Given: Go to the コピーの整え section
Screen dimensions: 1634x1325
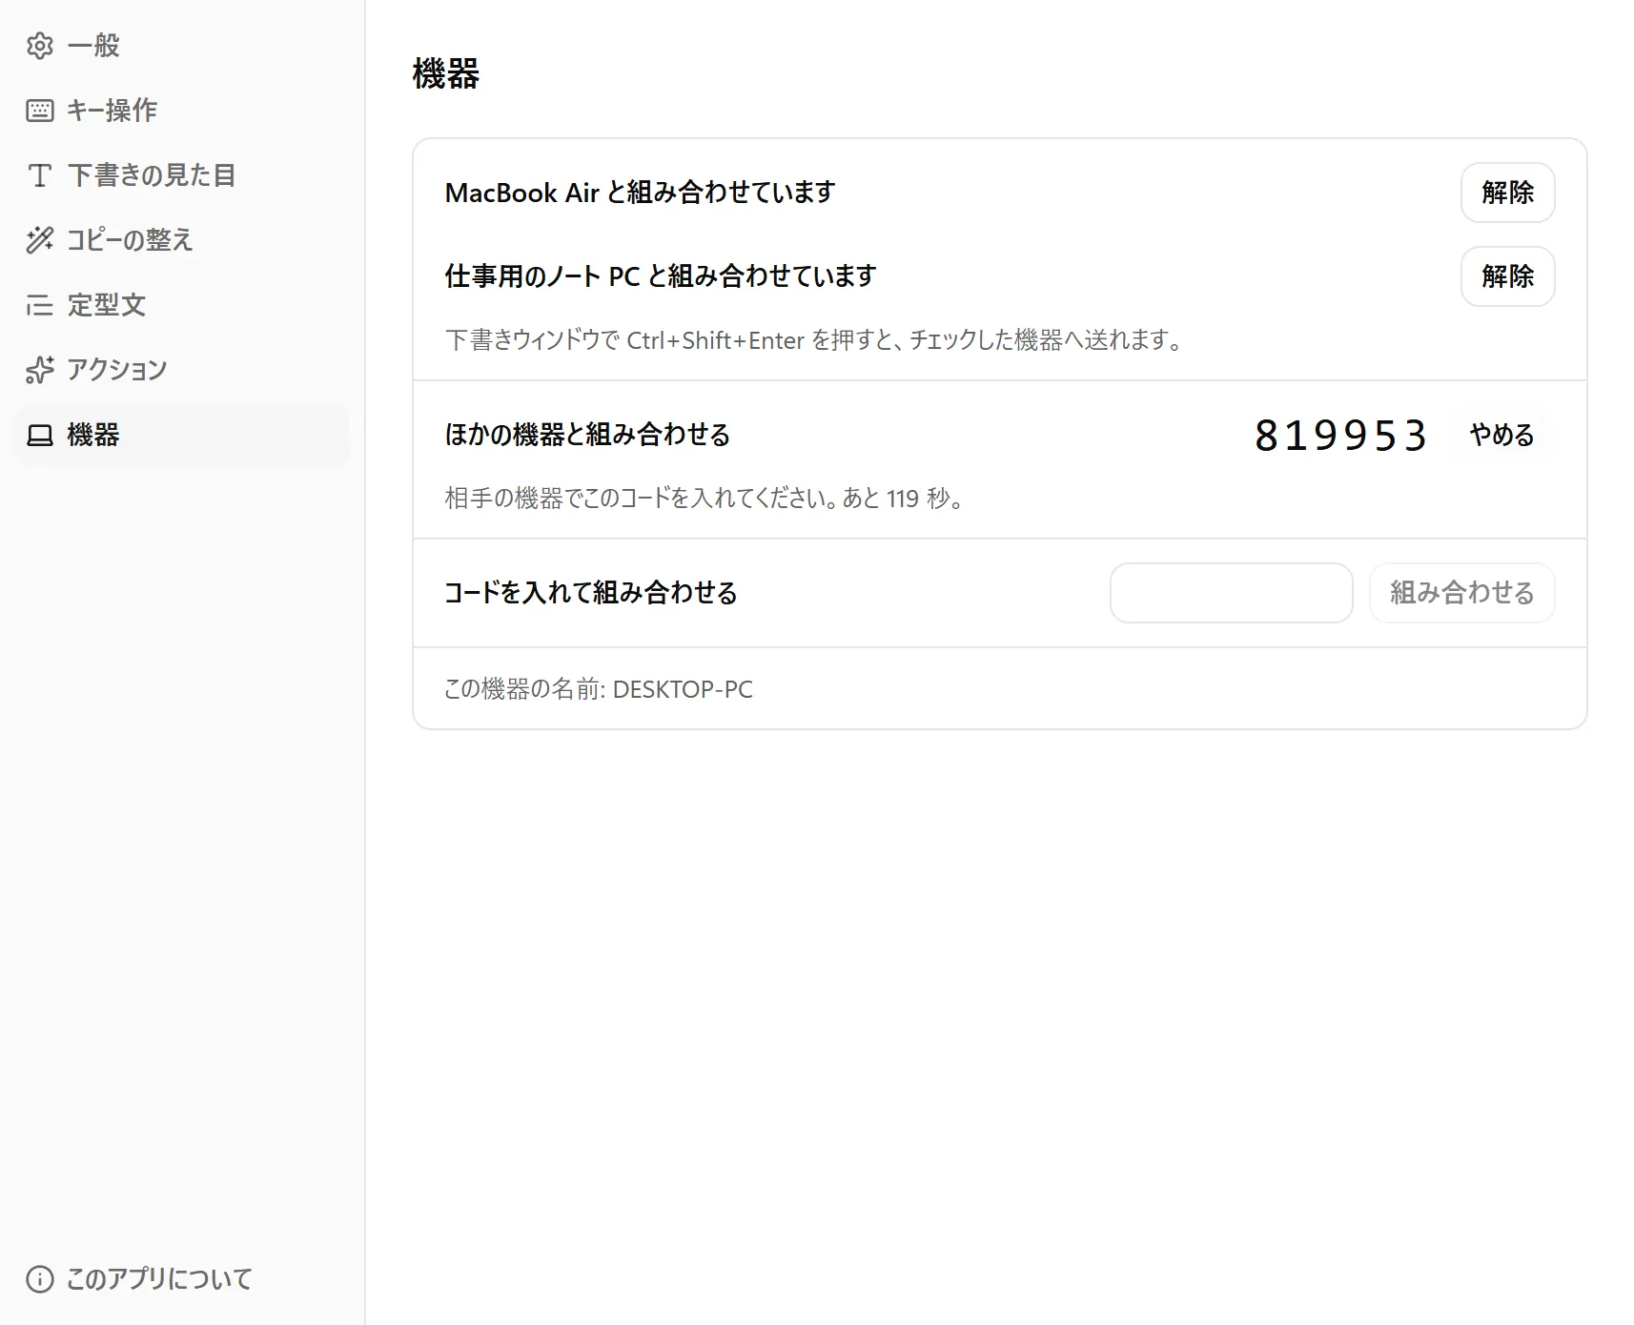Looking at the screenshot, I should click(x=182, y=240).
